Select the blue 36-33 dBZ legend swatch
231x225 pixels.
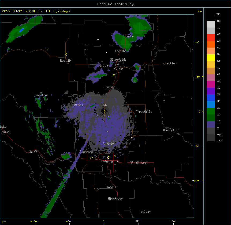point(211,98)
